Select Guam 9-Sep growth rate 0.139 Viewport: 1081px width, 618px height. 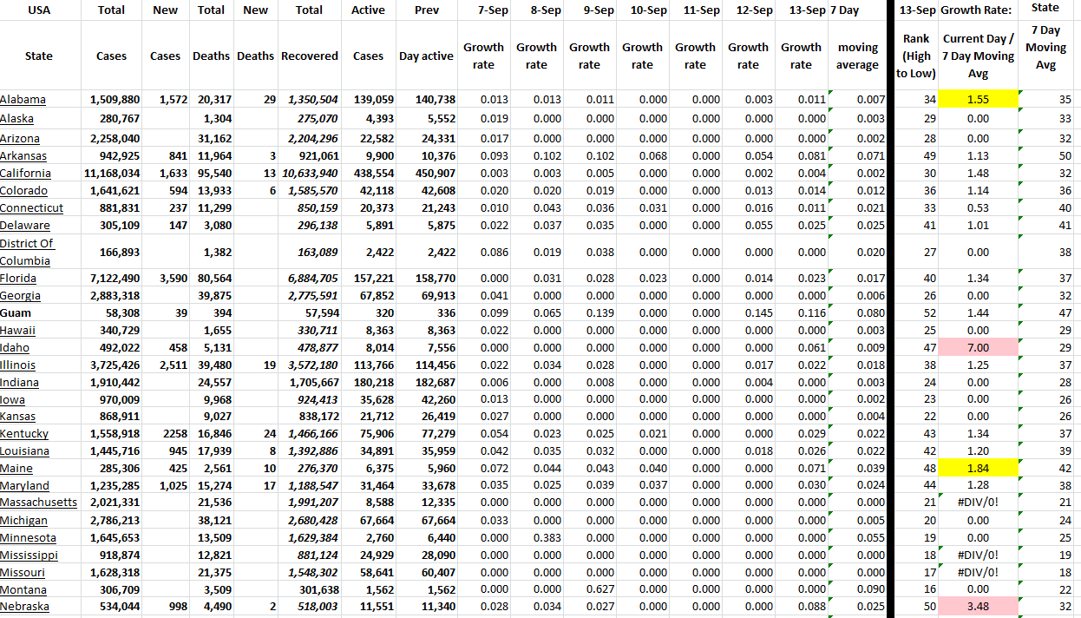[589, 312]
